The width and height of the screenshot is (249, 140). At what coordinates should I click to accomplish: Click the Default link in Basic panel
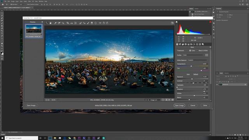click(x=196, y=74)
